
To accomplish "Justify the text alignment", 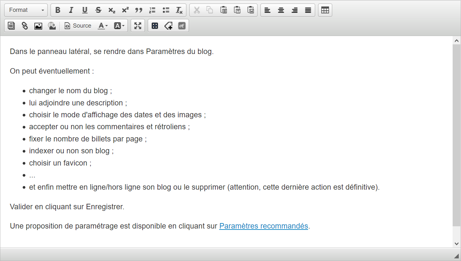I will 308,10.
